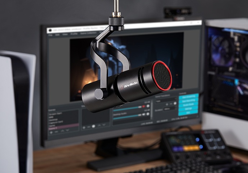
Task: Adjust the Desktop Audio volume slider
Action: [127, 116]
